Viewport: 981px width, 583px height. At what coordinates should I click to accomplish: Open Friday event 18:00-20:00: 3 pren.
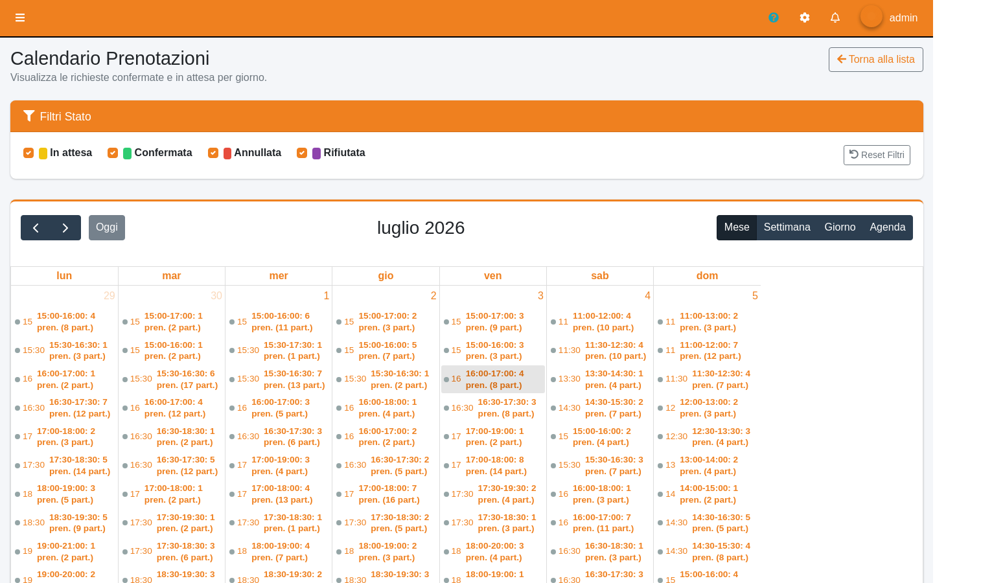[493, 552]
